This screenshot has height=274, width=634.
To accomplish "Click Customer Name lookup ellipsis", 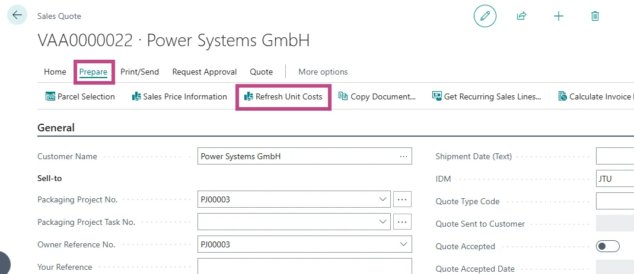I will pyautogui.click(x=403, y=156).
